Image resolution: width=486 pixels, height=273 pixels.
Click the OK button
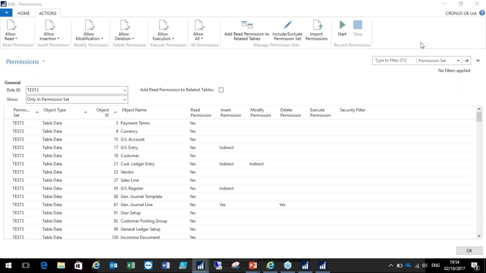(469, 251)
